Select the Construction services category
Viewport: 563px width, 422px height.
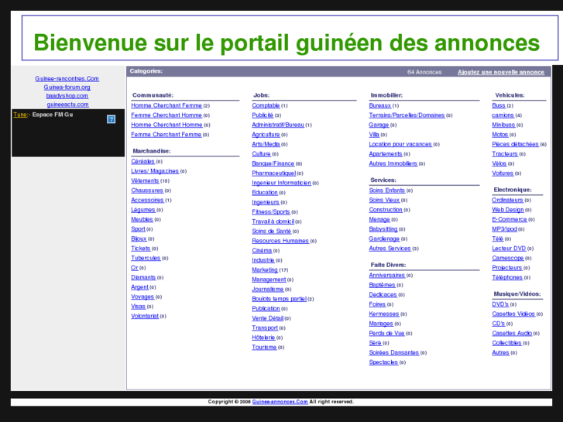(x=386, y=209)
